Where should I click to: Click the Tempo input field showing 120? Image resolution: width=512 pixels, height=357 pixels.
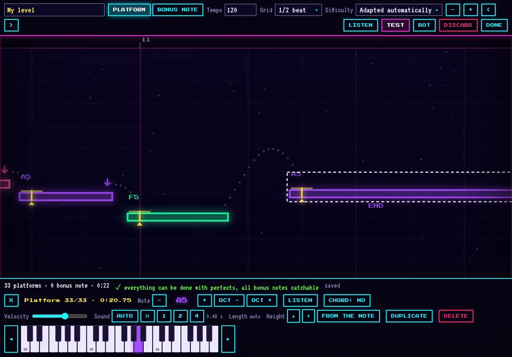click(240, 10)
